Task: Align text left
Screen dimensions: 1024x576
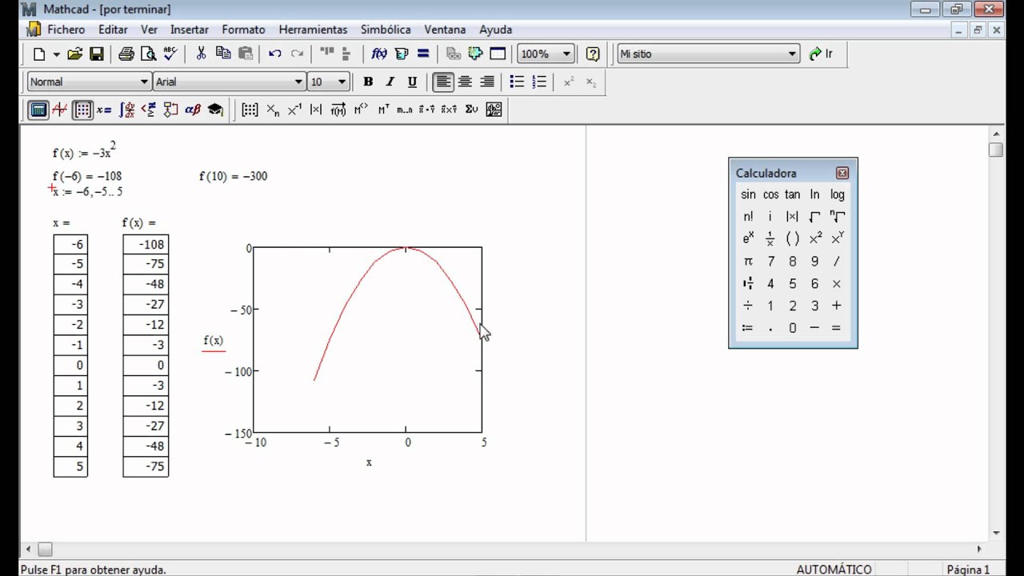Action: coord(443,82)
